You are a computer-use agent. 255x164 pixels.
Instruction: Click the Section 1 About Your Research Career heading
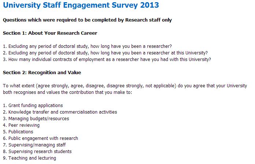point(50,33)
